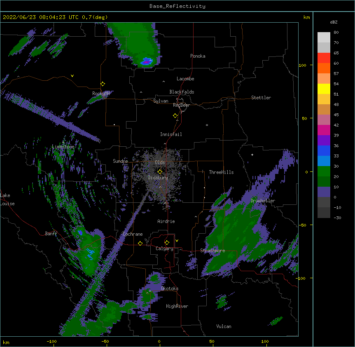
Task: Click the Drumheller town label
Action: pyautogui.click(x=263, y=201)
